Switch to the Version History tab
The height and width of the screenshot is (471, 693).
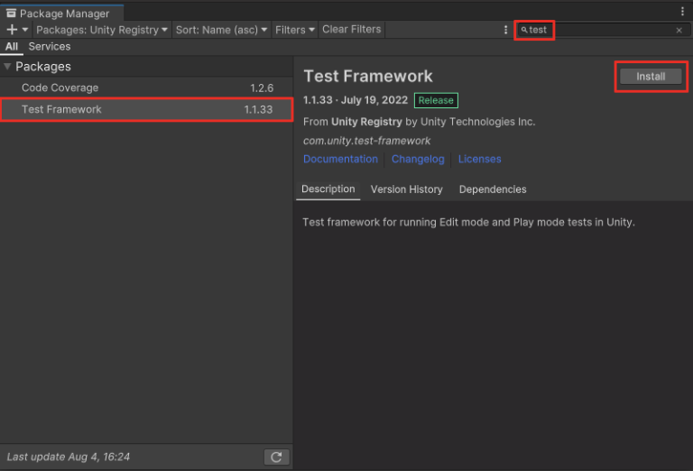click(x=406, y=189)
